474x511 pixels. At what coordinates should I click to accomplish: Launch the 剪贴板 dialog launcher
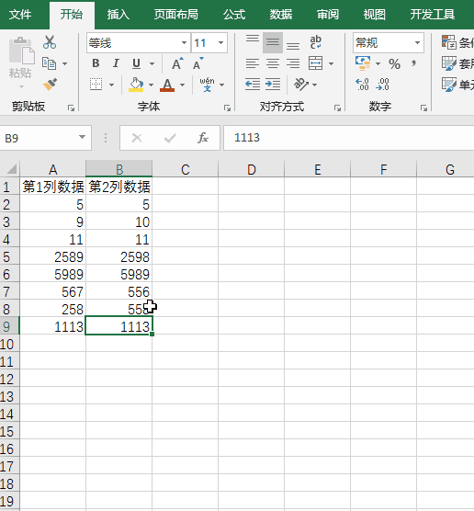coord(71,108)
